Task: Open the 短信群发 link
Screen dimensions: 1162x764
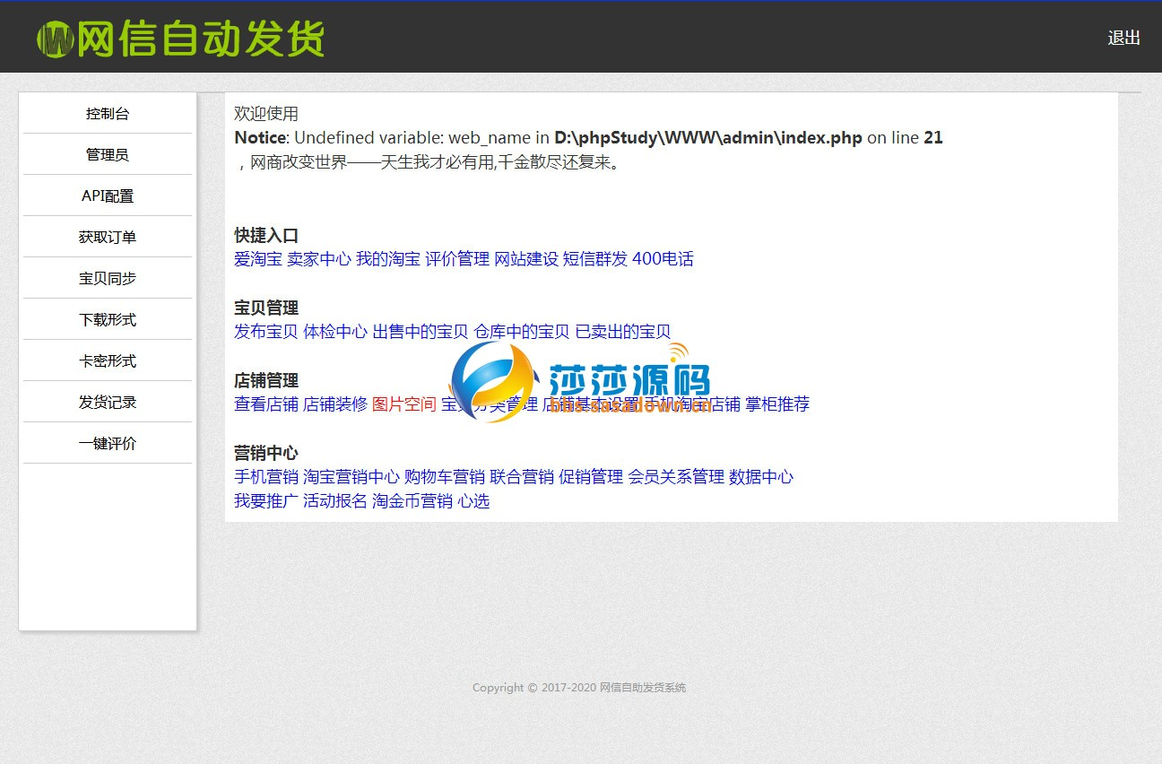Action: (x=595, y=259)
